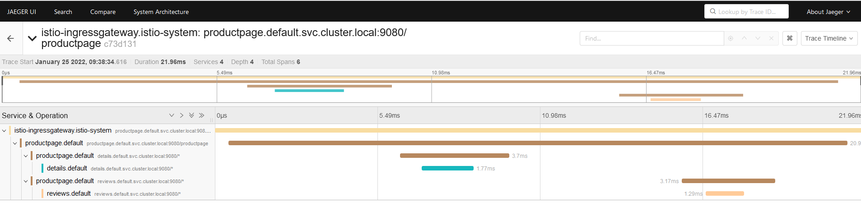Screen dimensions: 861x207
Task: Open the Search tab
Action: click(63, 12)
